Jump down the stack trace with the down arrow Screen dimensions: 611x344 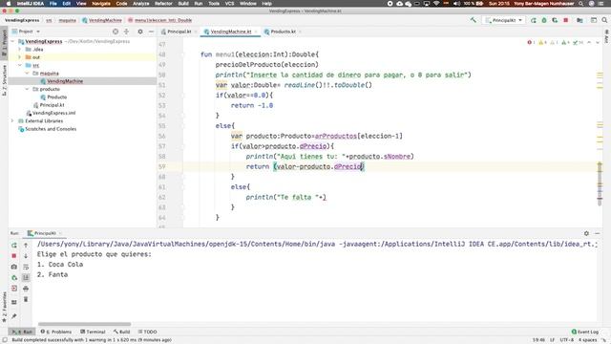click(x=26, y=256)
